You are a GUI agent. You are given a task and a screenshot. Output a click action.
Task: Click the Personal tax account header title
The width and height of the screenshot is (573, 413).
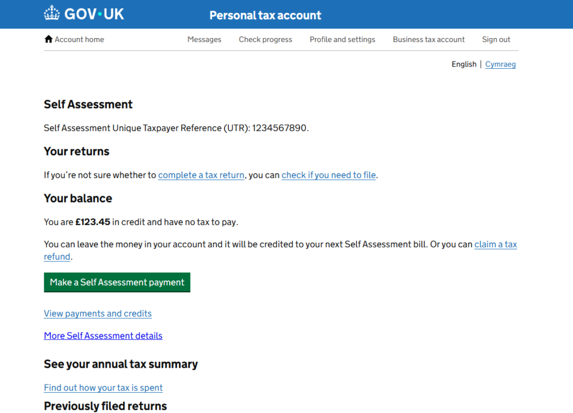point(265,15)
